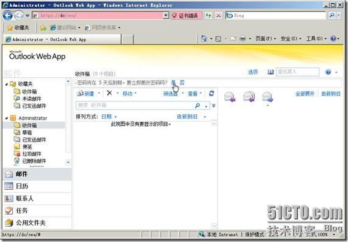Open the 移动 move menu
This screenshot has width=348, height=242.
click(129, 94)
